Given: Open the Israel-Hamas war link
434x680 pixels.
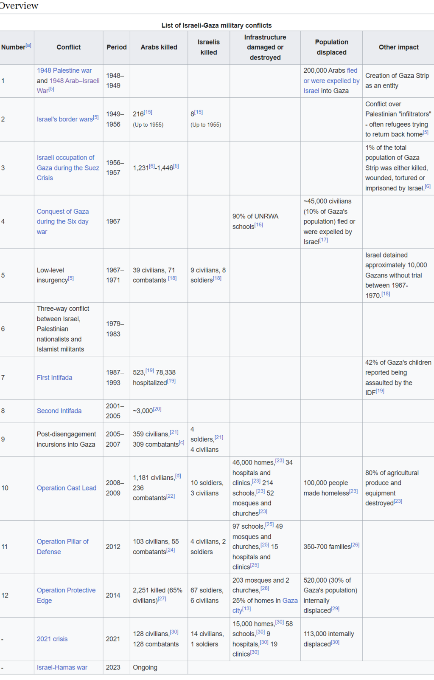Looking at the screenshot, I should coord(62,667).
